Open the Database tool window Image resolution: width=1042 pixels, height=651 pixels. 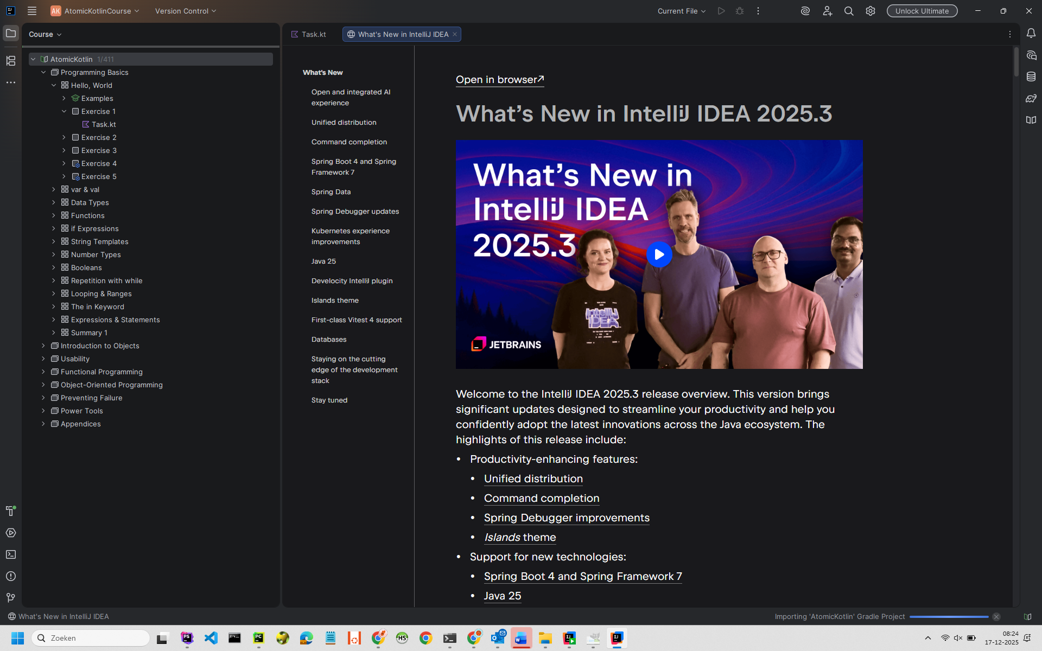click(x=1031, y=77)
